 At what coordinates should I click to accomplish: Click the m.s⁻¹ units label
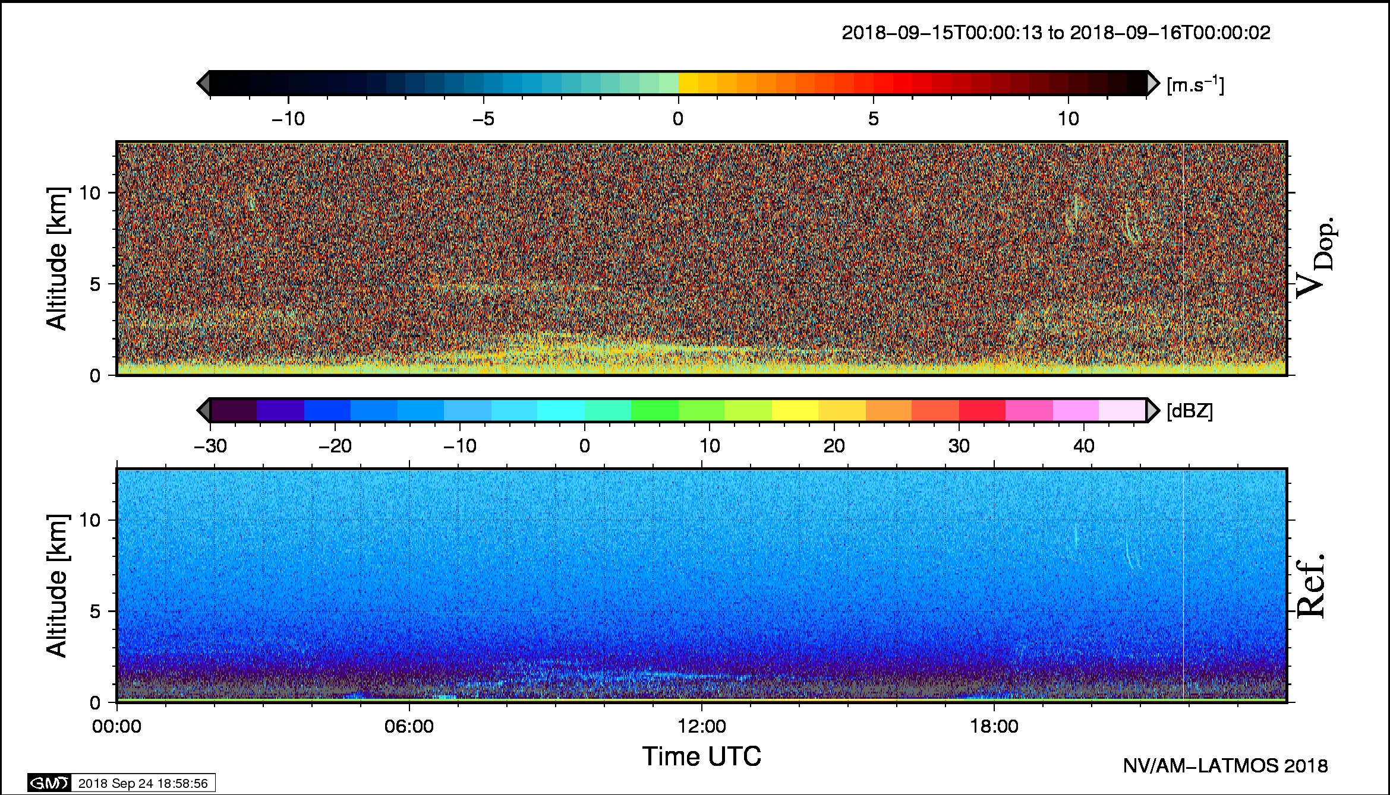1195,85
